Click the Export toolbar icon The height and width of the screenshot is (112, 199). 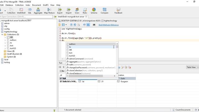click(60, 11)
